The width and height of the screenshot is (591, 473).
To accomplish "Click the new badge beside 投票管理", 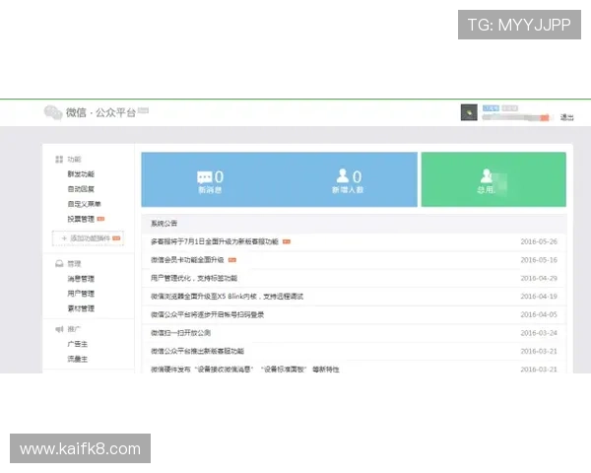I will (x=100, y=219).
